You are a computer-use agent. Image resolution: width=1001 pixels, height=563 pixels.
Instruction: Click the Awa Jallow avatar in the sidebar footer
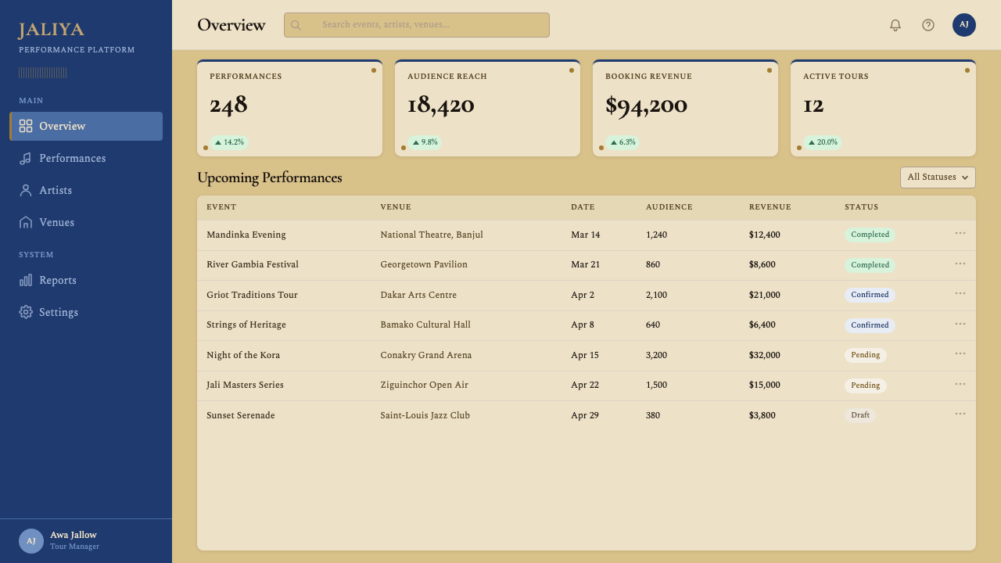coord(31,541)
